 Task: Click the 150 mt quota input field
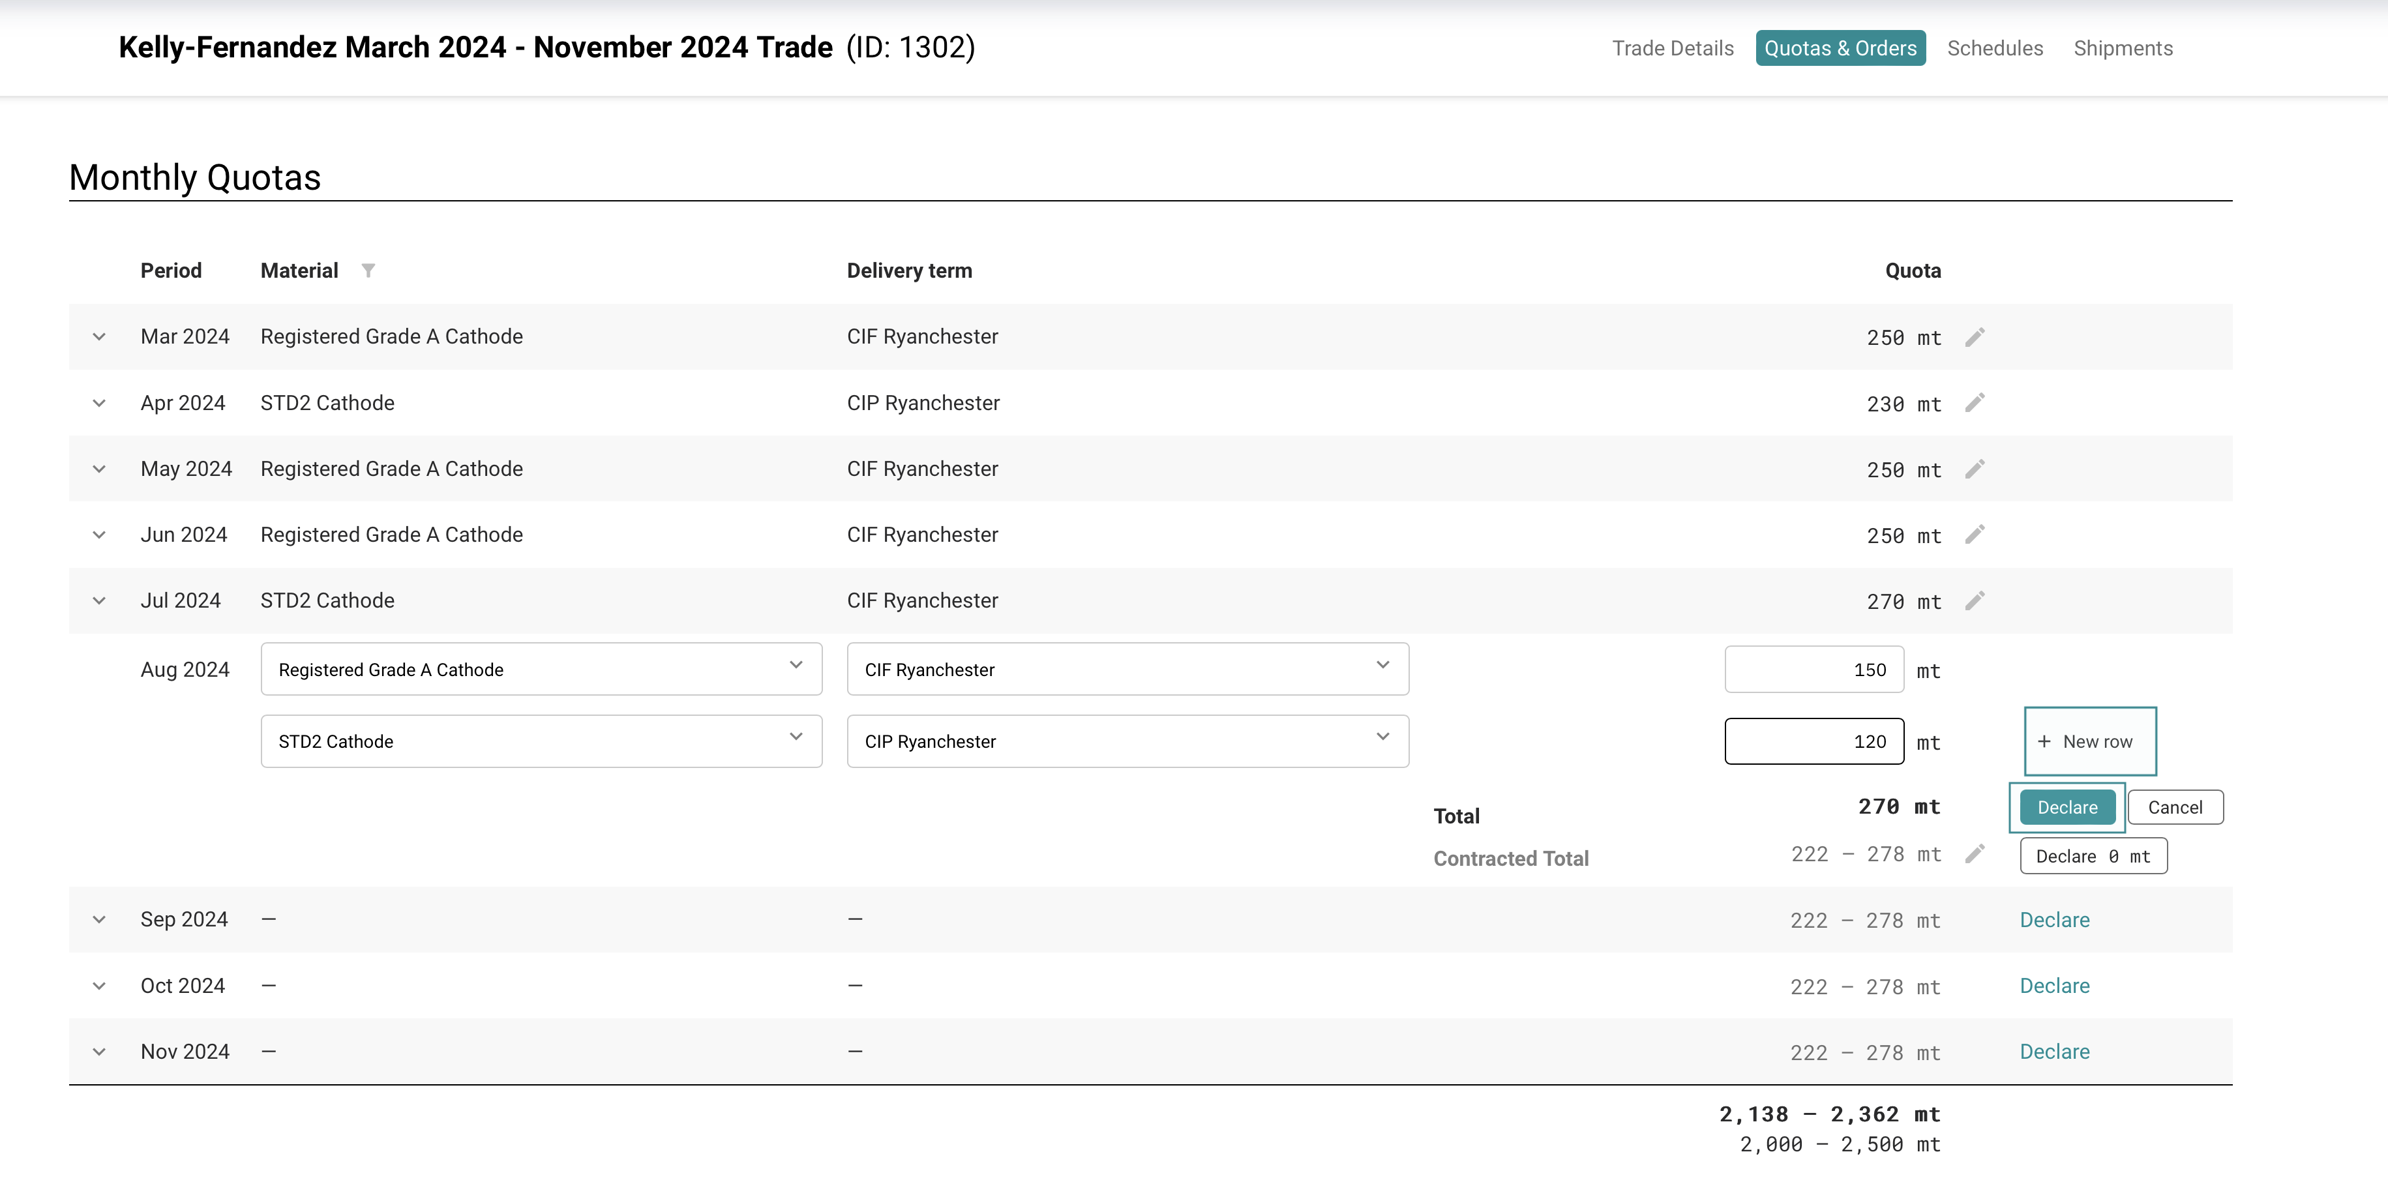(1813, 669)
